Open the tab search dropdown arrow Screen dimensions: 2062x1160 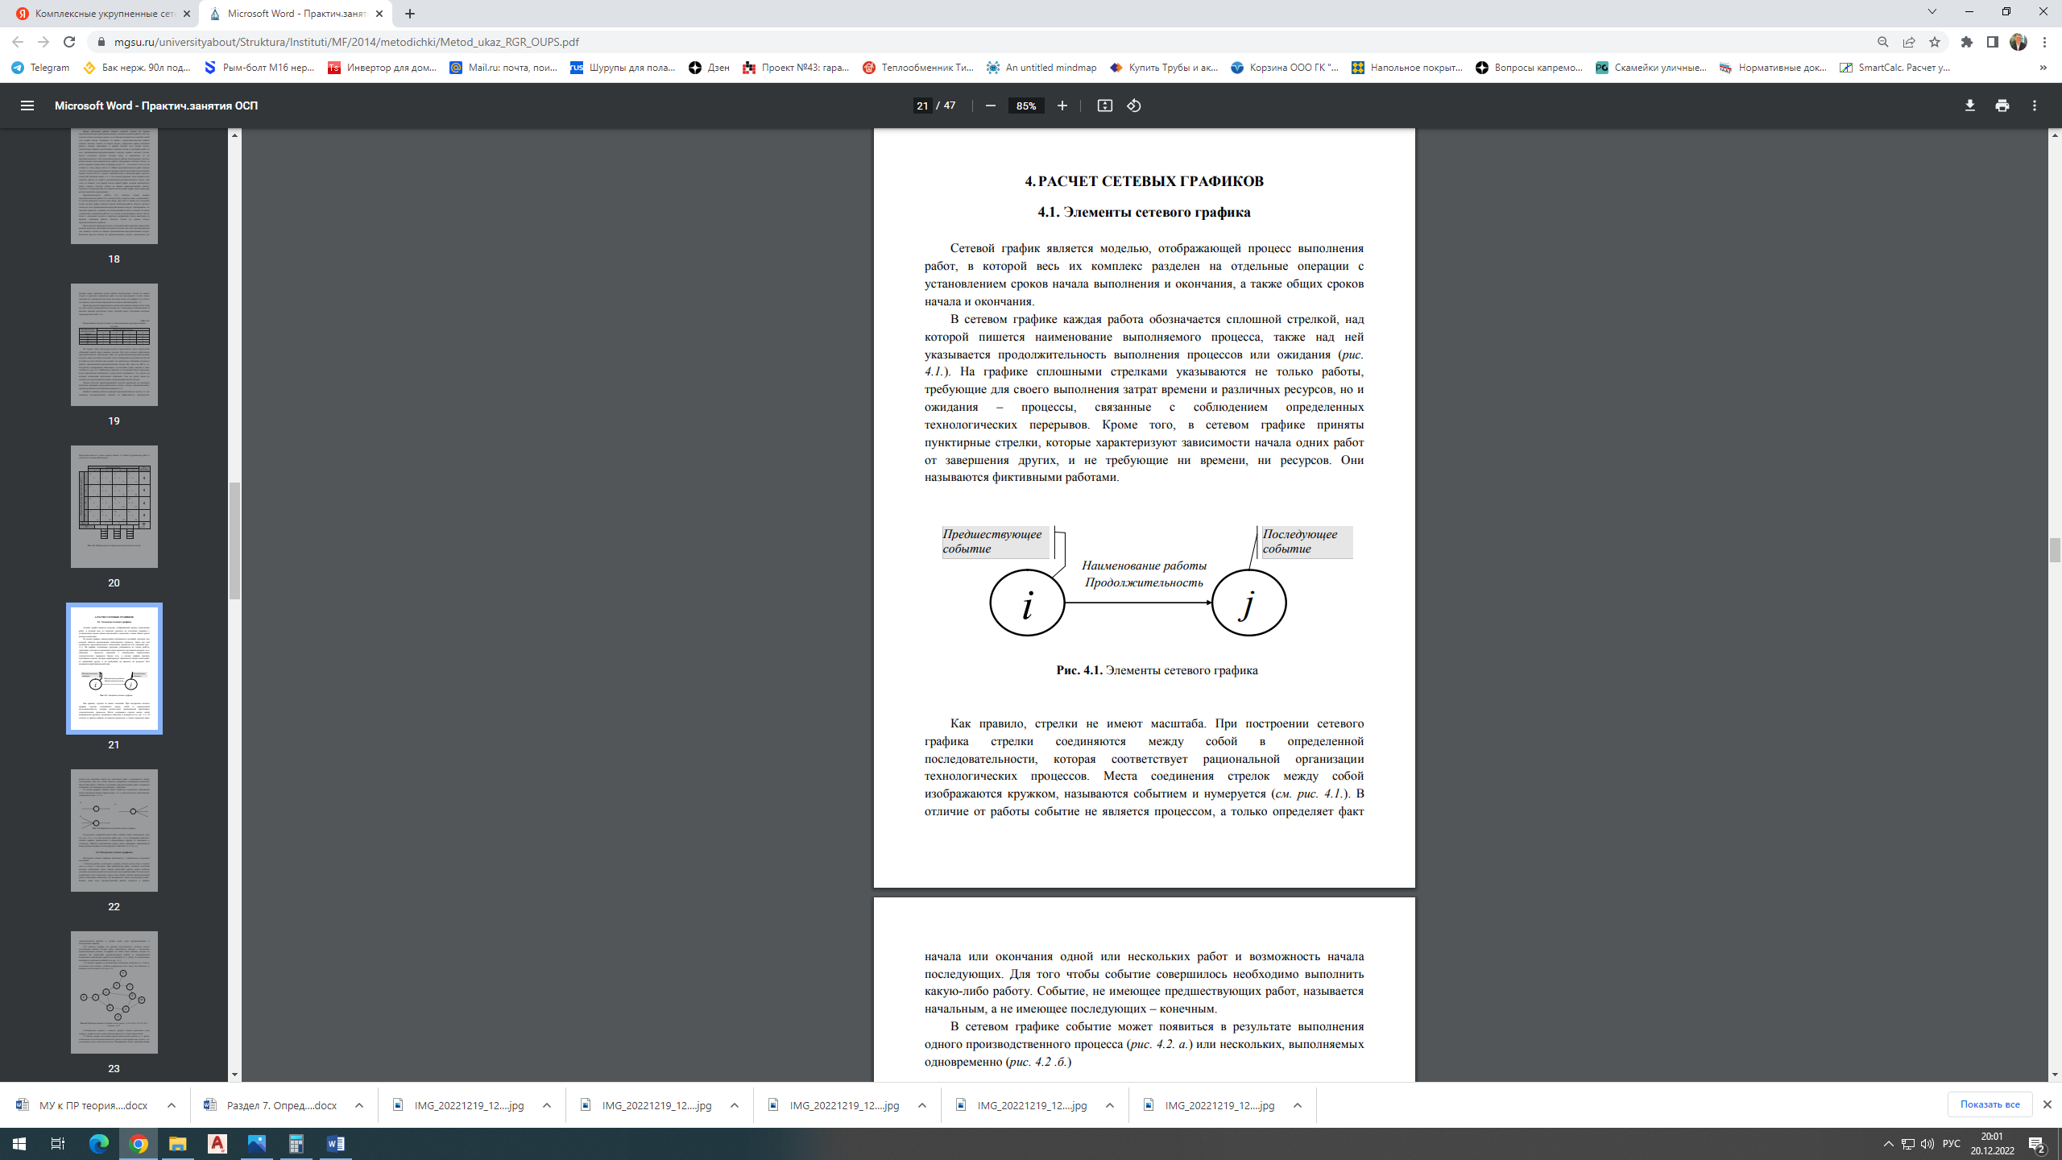[x=1932, y=11]
